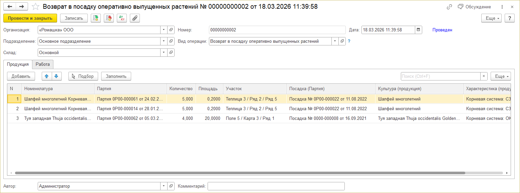Click the Добавить button

pos(21,76)
